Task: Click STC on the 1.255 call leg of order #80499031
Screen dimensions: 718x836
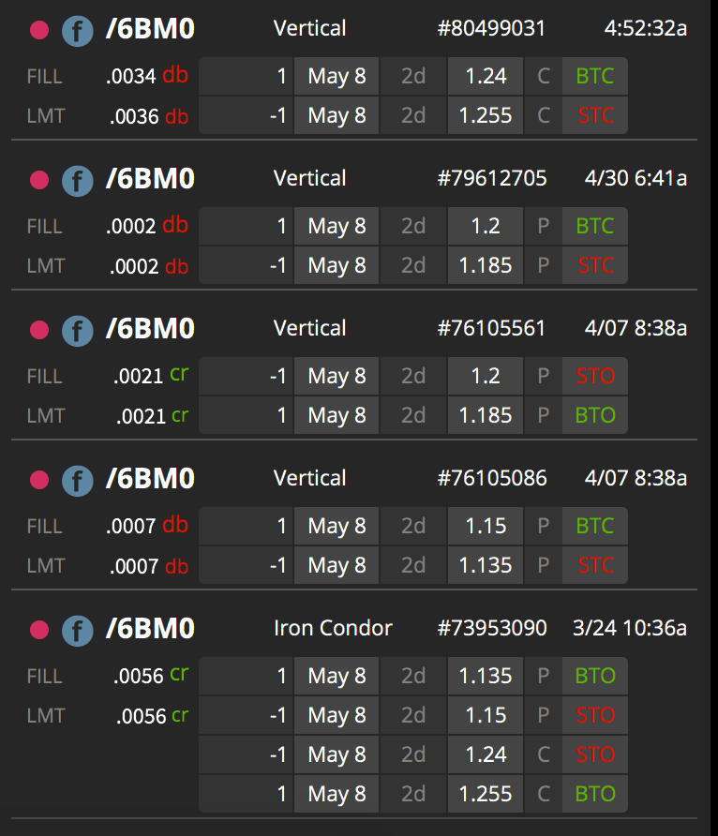Action: pos(595,115)
